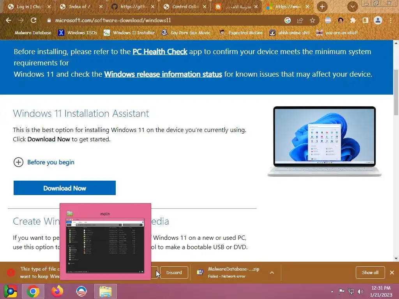Open the tab search dropdown
The image size is (399, 299).
point(352,7)
